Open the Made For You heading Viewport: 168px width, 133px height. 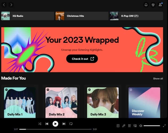tap(14, 78)
